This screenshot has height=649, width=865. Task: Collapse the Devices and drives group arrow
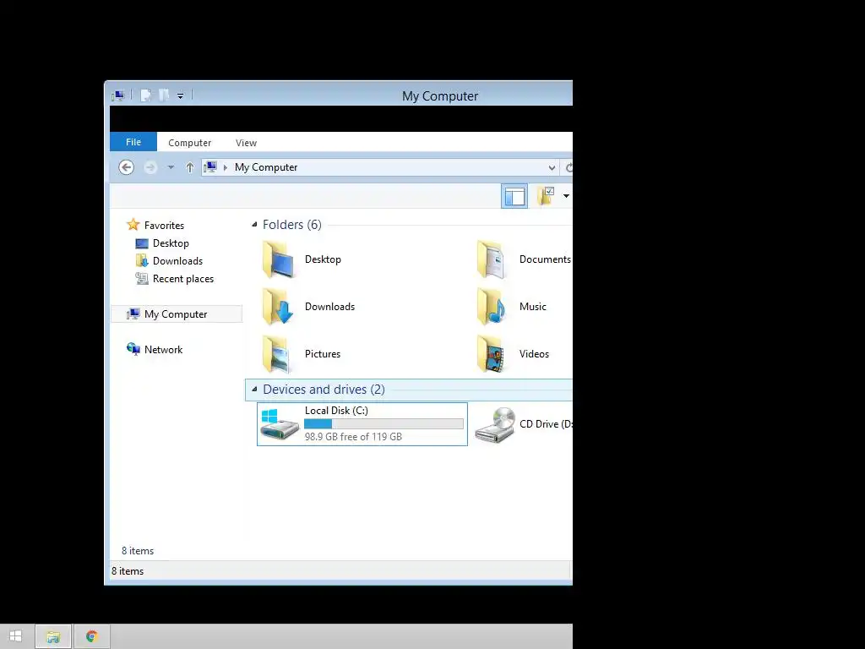pyautogui.click(x=254, y=389)
